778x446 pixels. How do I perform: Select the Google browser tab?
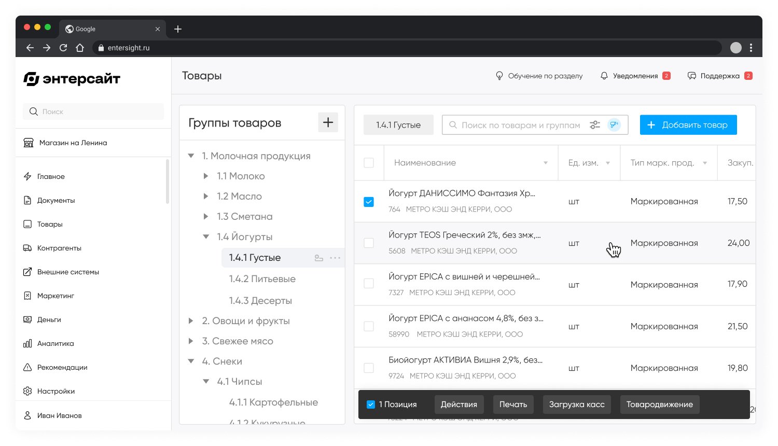tap(113, 29)
